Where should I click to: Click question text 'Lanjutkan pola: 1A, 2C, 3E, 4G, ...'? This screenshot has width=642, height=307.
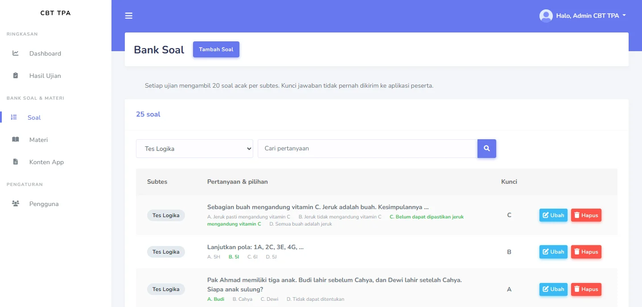pos(255,247)
